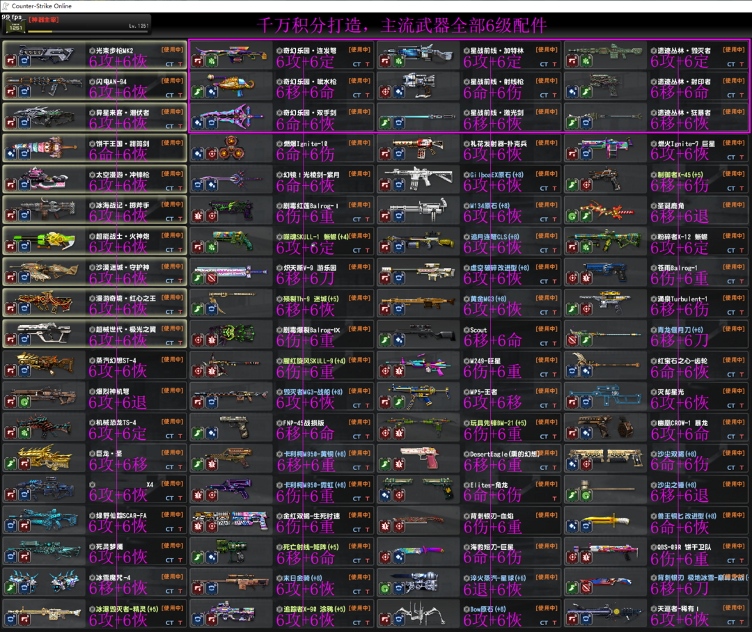Select blue sparkle icon on FNP-45战损版
Viewport: 752px width, 632px height.
pos(212,434)
